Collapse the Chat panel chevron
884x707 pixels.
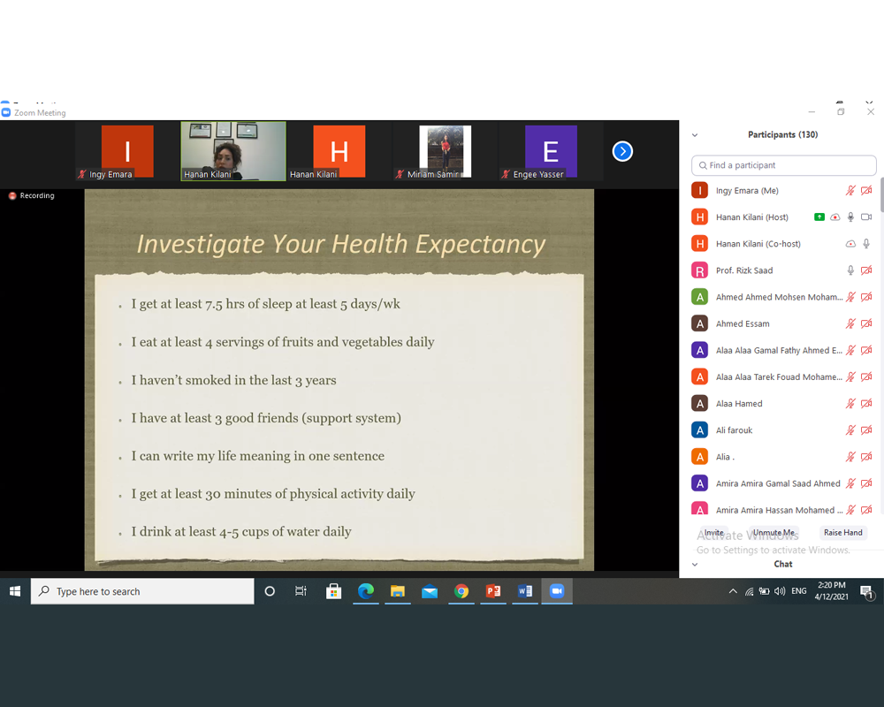695,564
